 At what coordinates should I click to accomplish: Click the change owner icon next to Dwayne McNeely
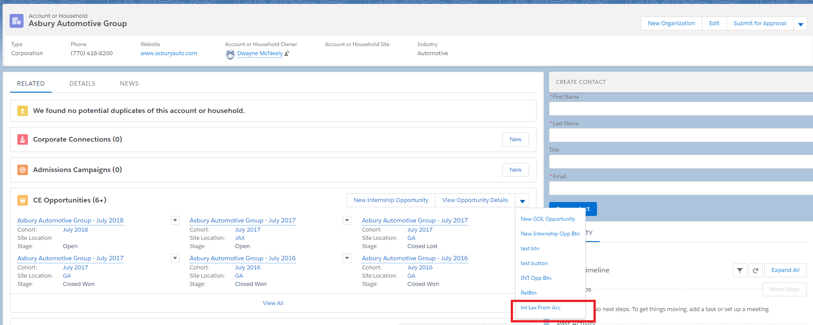click(287, 53)
